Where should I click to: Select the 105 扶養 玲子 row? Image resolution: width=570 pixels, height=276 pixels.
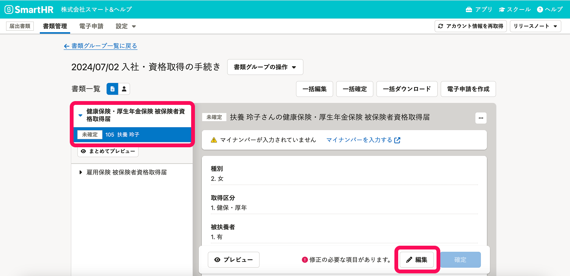[132, 134]
